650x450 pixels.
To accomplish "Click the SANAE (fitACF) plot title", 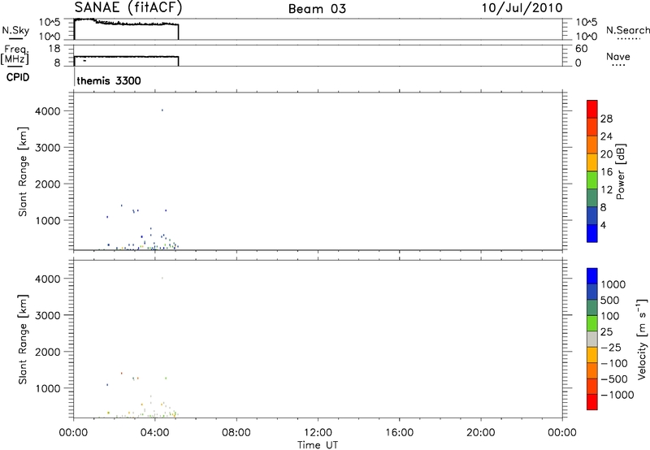I will pos(128,7).
